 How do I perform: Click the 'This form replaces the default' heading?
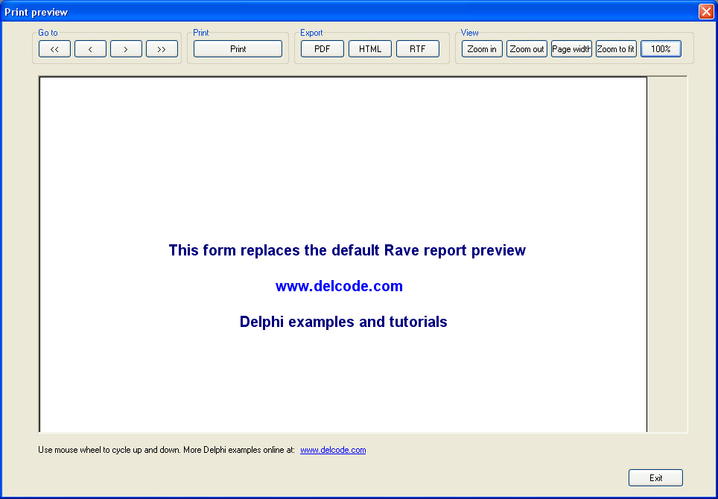347,250
